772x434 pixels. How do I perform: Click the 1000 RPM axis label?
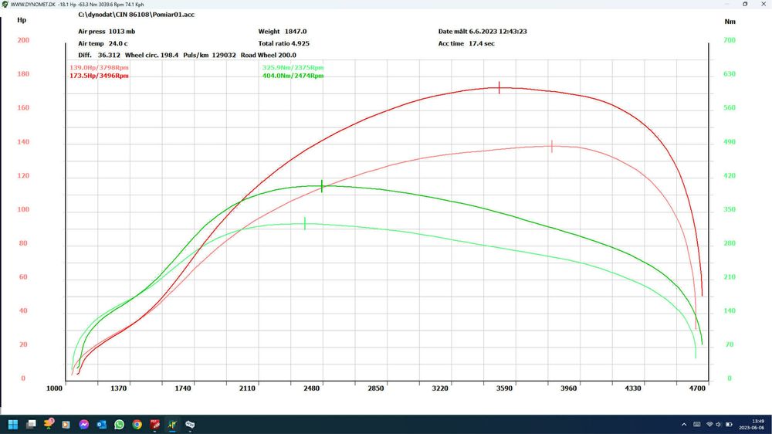pyautogui.click(x=54, y=388)
